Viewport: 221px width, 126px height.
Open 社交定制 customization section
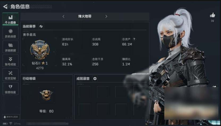[x=10, y=75]
